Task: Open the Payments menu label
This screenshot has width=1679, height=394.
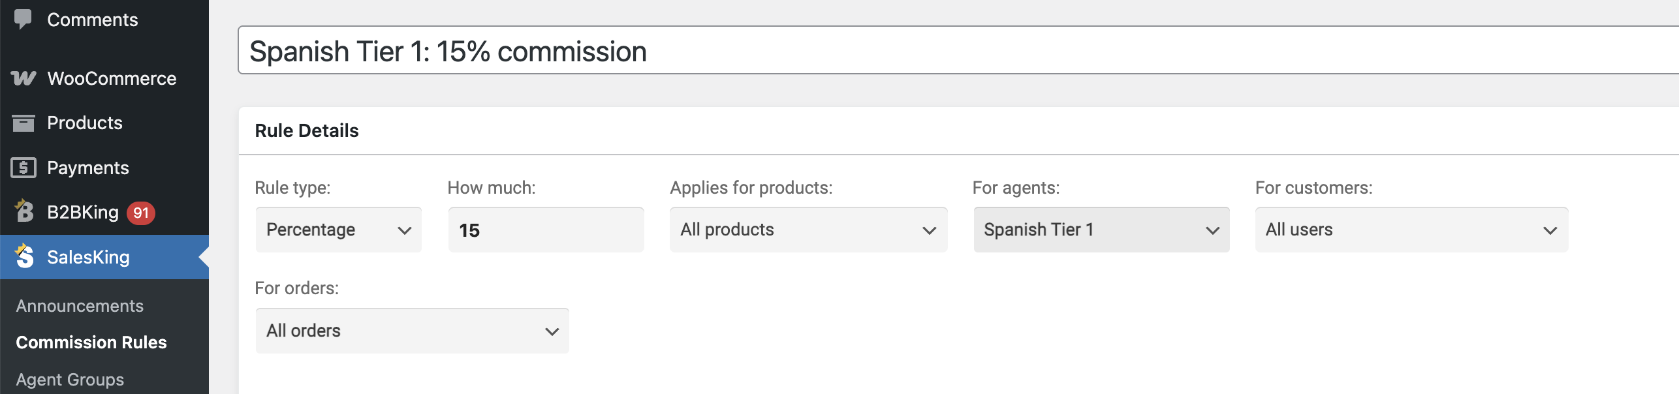Action: click(x=88, y=168)
